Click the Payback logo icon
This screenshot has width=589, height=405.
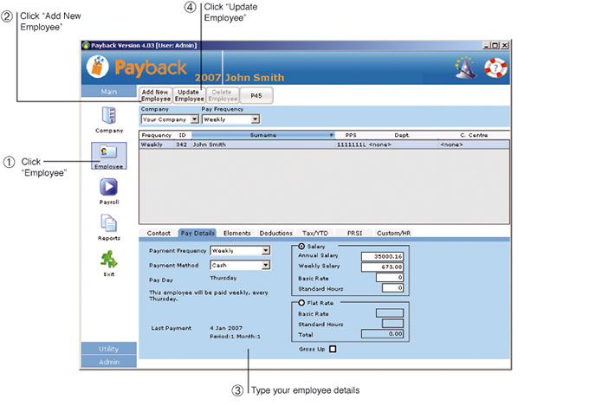tap(100, 67)
